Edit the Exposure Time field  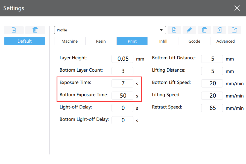[122, 83]
